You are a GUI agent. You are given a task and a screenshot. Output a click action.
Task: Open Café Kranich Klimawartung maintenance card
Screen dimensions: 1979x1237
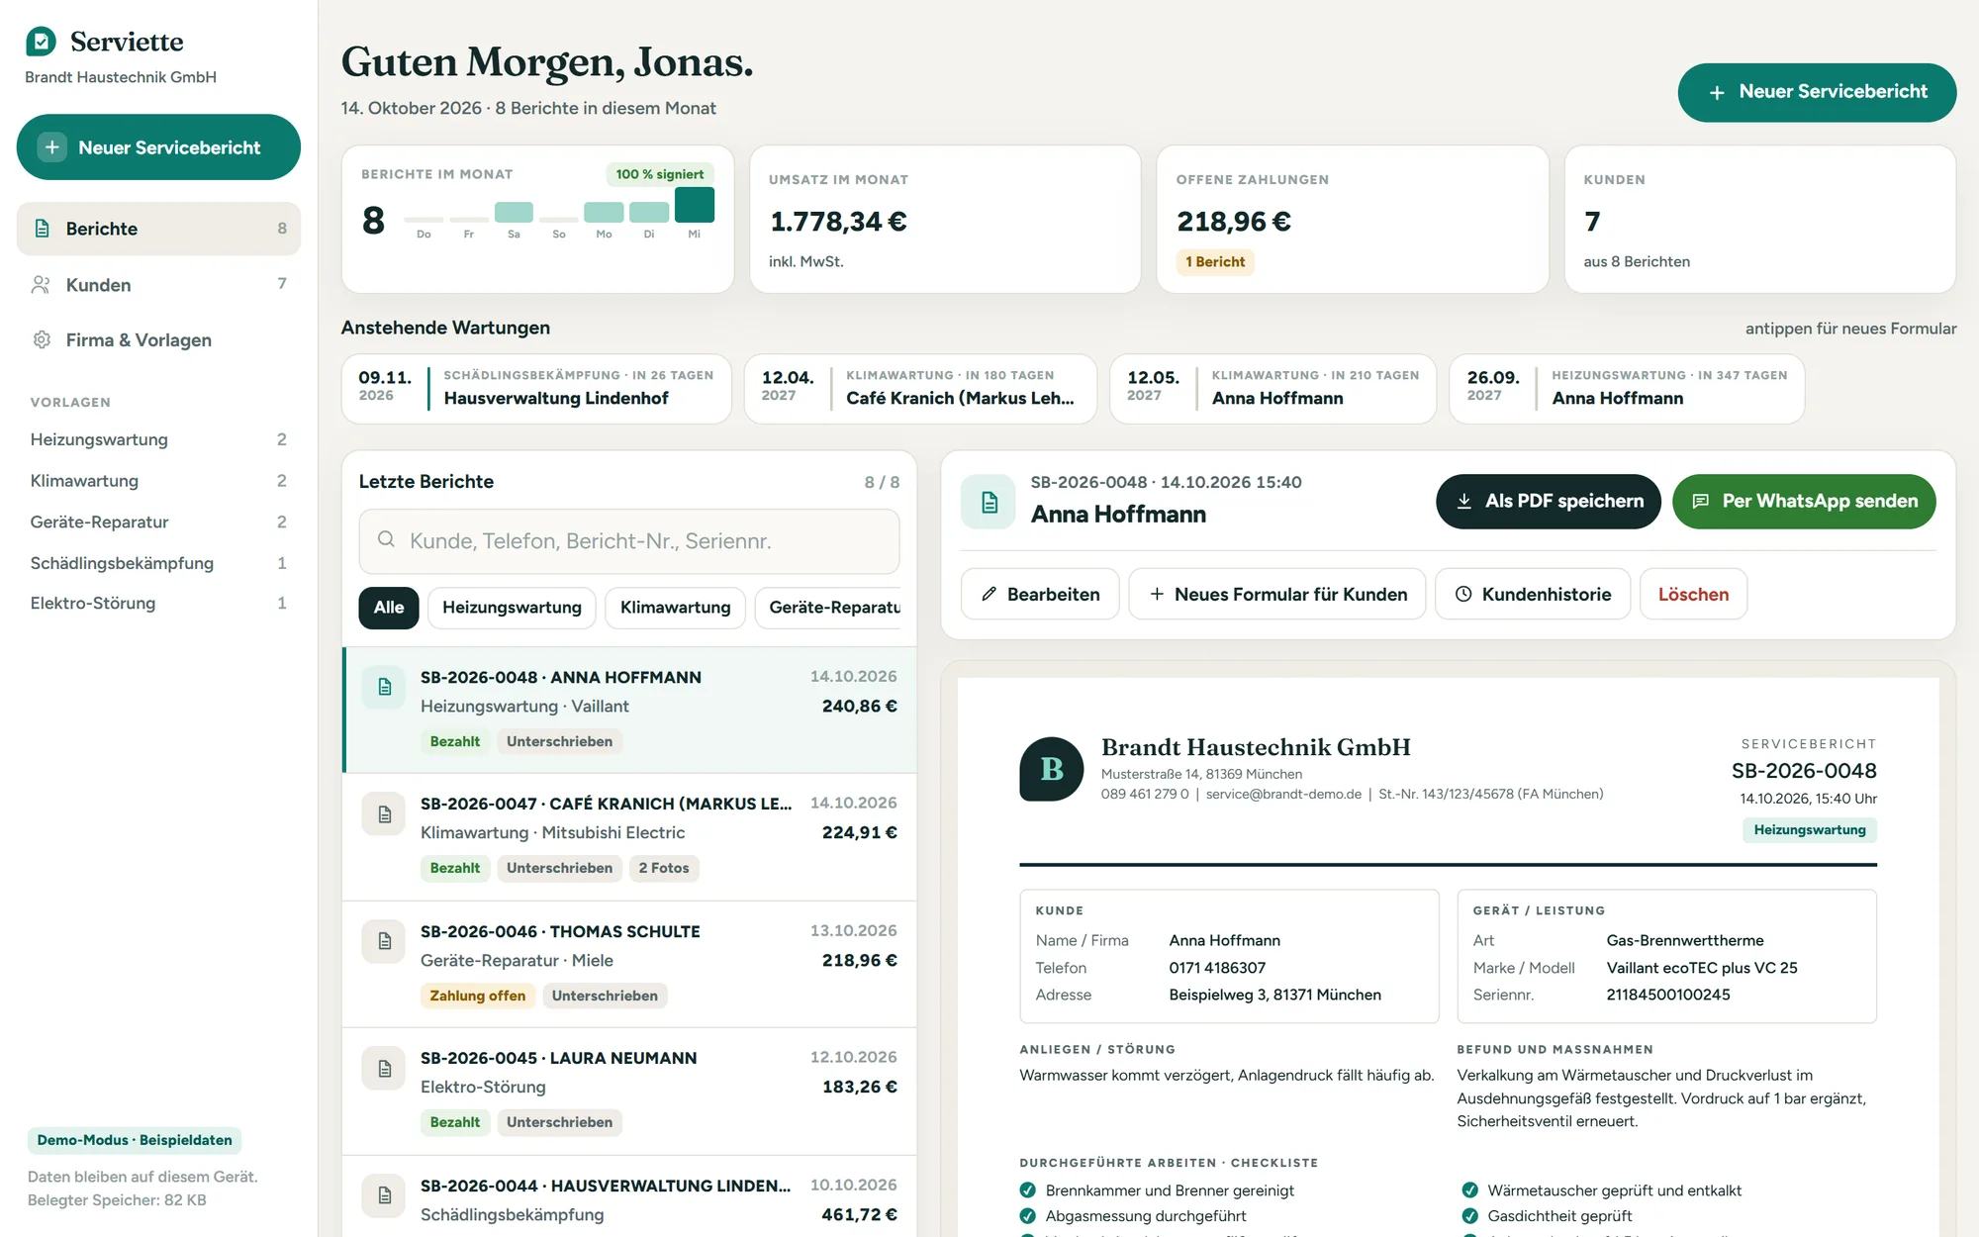click(920, 389)
